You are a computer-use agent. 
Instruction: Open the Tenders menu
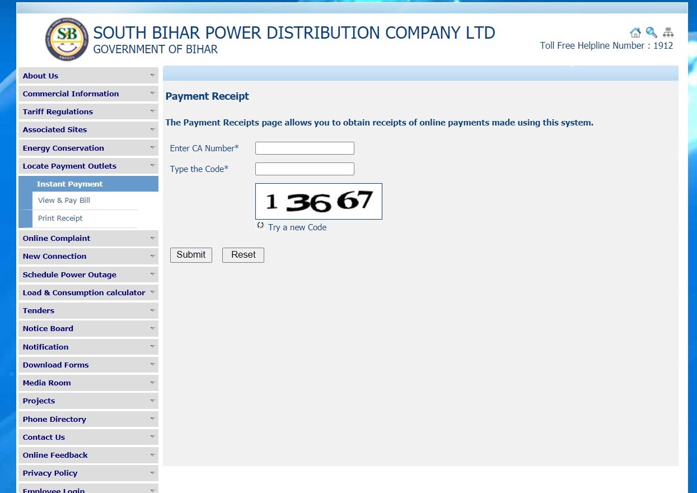(x=88, y=310)
